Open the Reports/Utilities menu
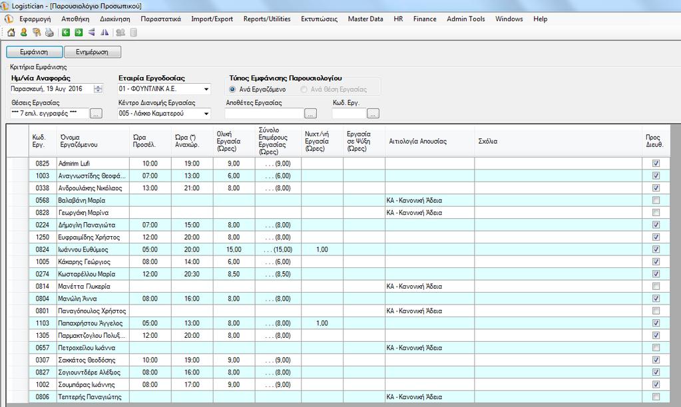The width and height of the screenshot is (681, 407). pyautogui.click(x=267, y=19)
